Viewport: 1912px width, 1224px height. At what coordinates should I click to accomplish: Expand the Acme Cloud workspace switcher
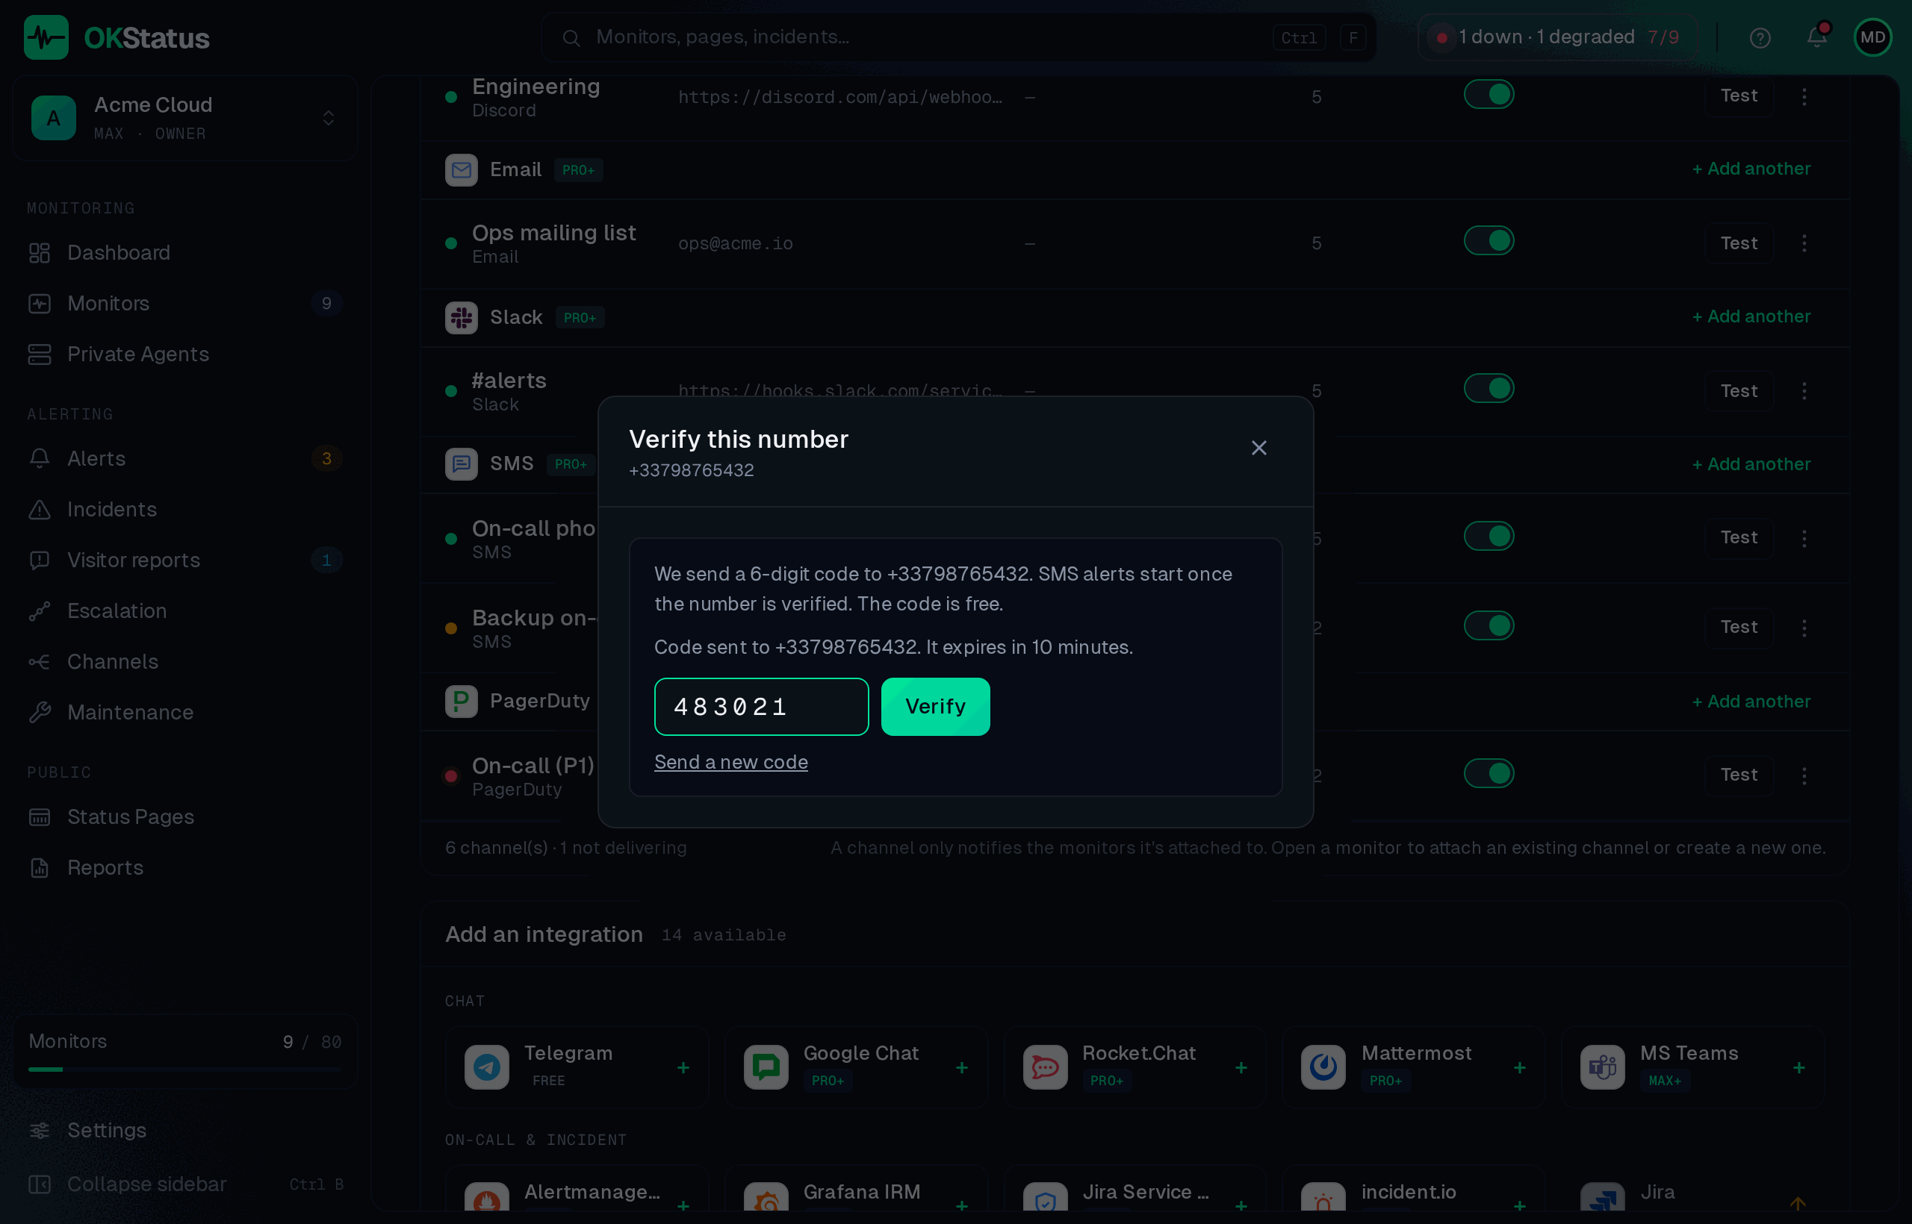(x=184, y=119)
